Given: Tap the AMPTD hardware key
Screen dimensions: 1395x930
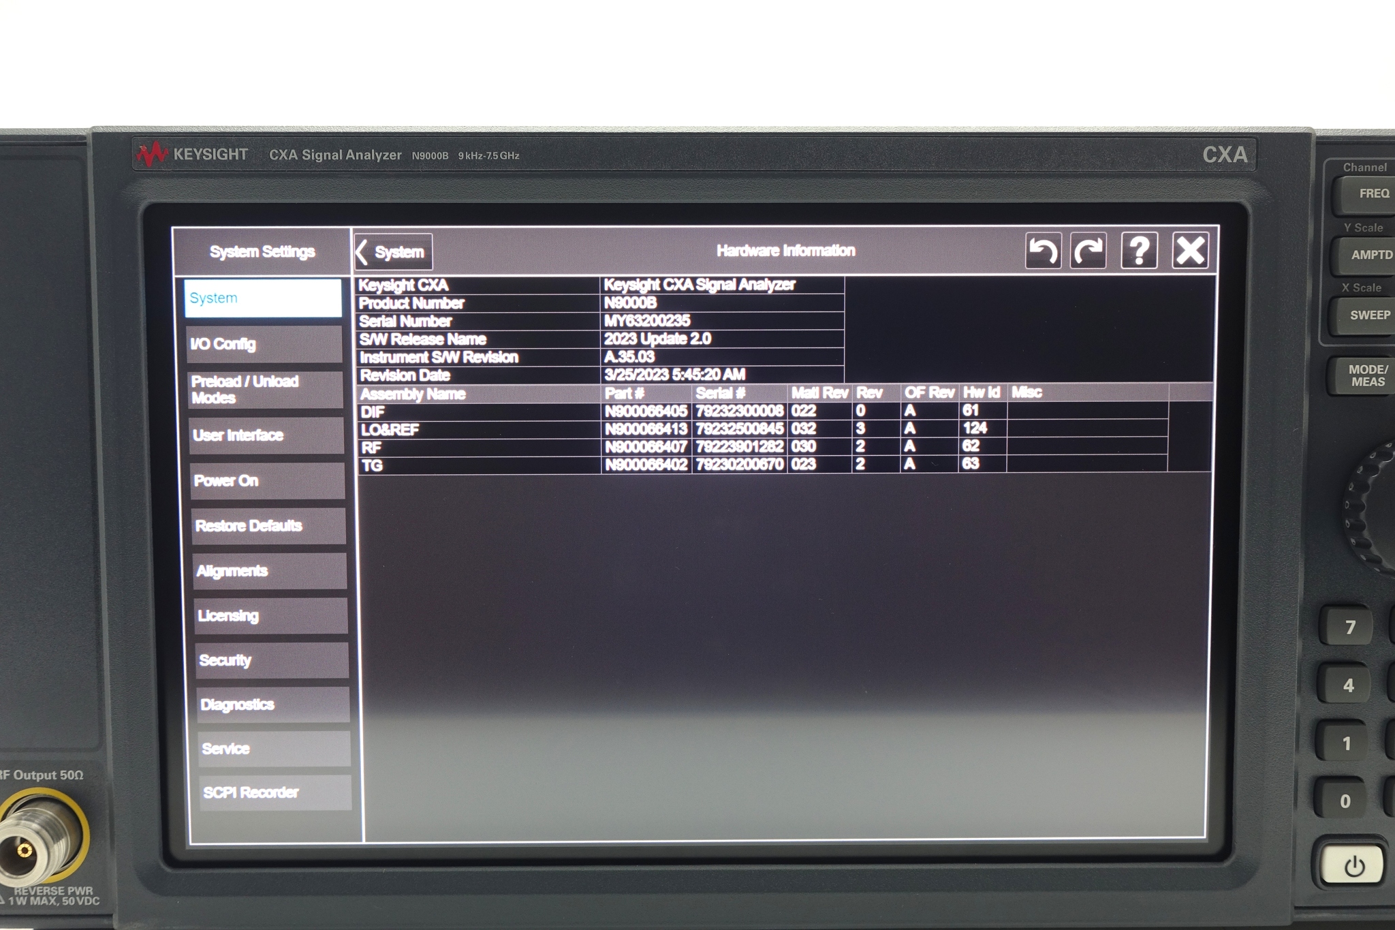Looking at the screenshot, I should pos(1364,255).
